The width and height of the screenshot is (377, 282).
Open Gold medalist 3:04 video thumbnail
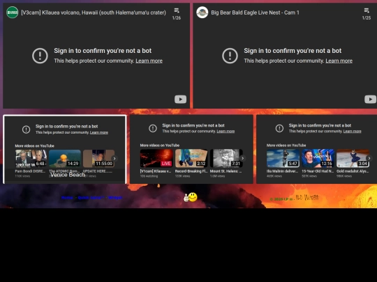(x=353, y=158)
